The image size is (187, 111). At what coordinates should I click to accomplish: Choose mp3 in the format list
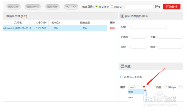(136, 92)
